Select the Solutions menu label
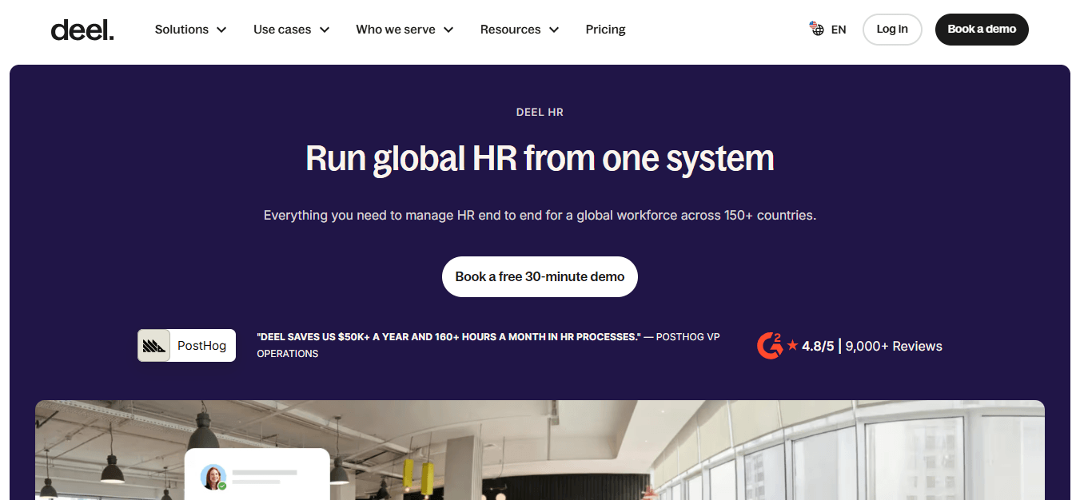The width and height of the screenshot is (1072, 500). (181, 30)
